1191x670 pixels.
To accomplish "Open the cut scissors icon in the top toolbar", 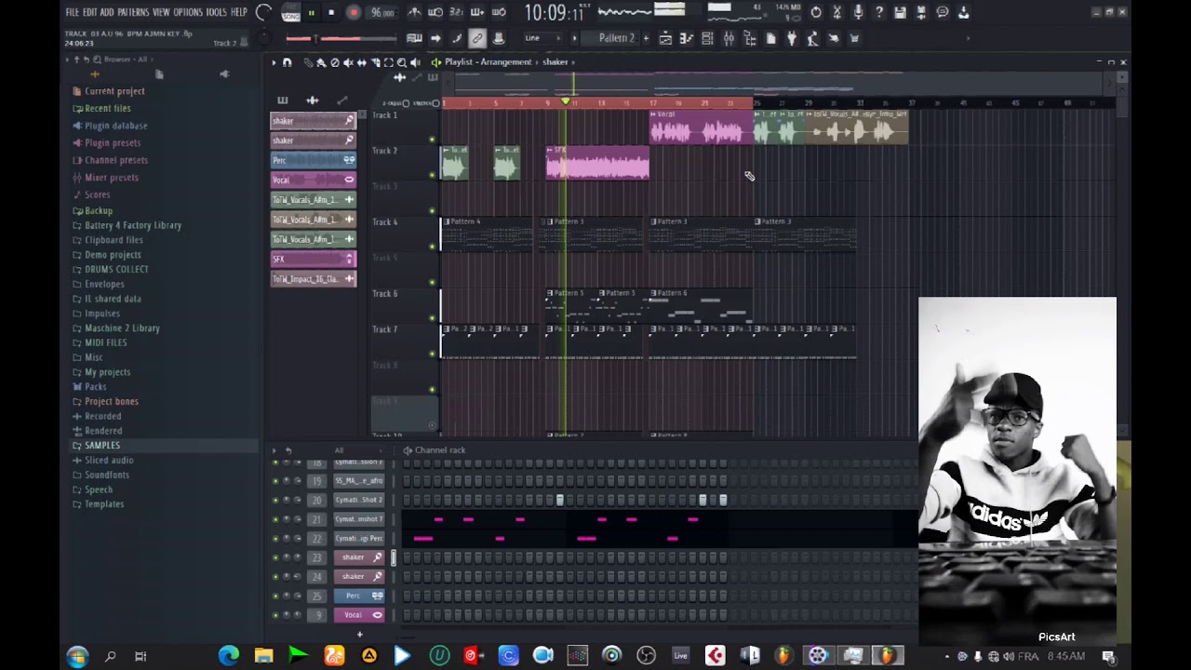I will pos(836,12).
